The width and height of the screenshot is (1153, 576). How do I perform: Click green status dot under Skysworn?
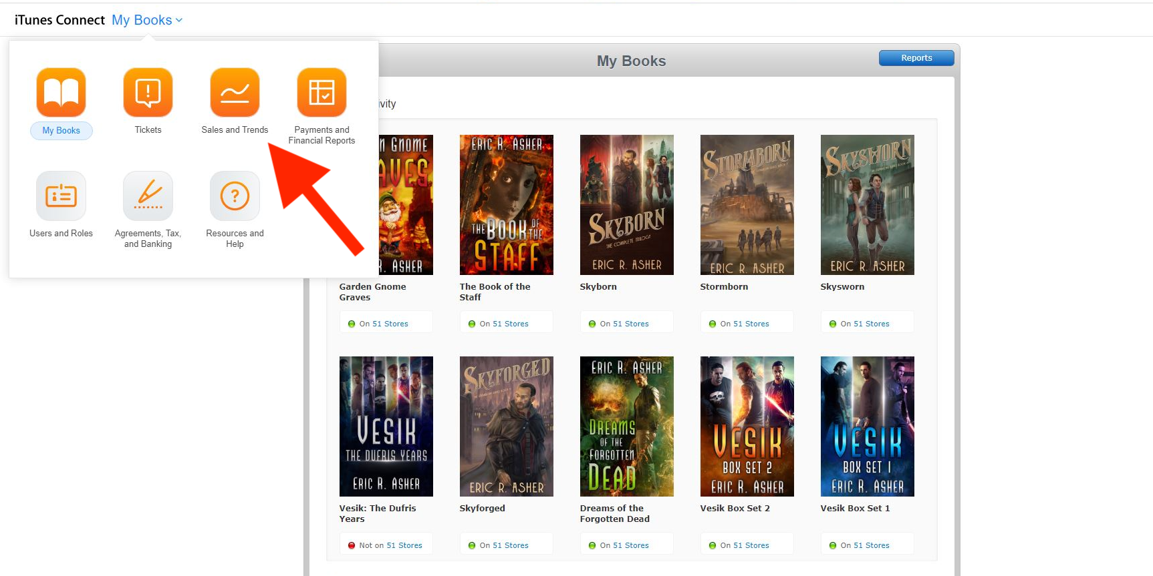pos(833,324)
